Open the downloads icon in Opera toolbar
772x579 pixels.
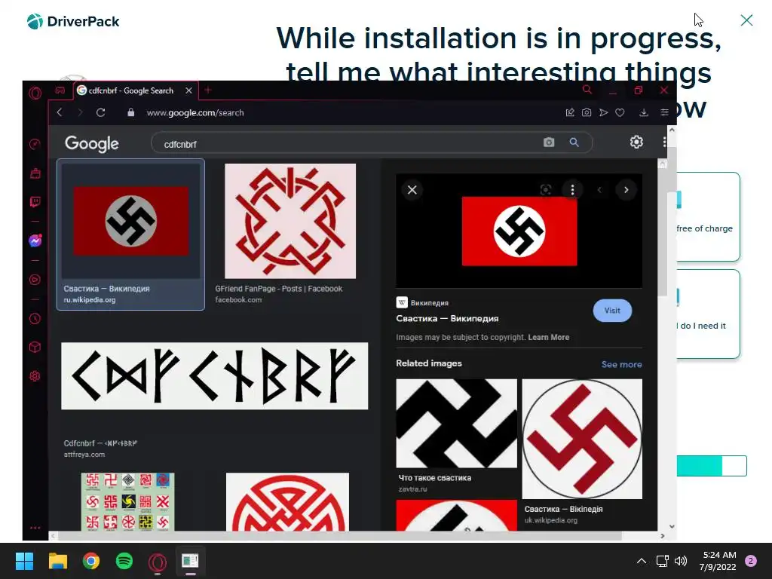tap(644, 112)
